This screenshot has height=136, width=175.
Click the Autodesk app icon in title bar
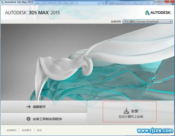(x=2, y=2)
